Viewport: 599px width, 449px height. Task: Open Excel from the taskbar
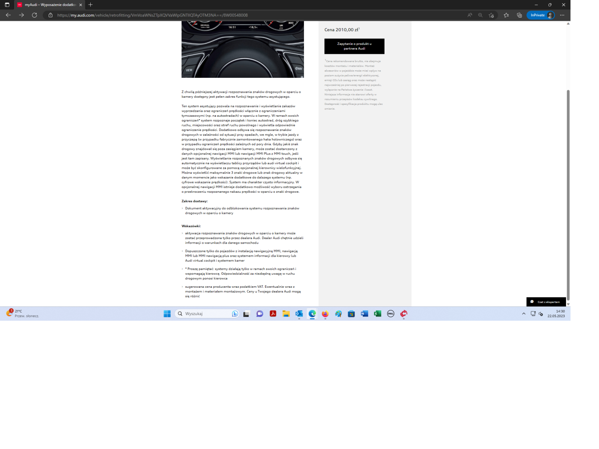377,314
